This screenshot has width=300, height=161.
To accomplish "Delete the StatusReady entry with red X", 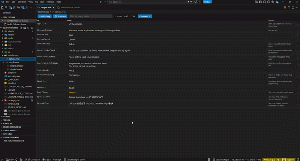I will pos(298,70).
